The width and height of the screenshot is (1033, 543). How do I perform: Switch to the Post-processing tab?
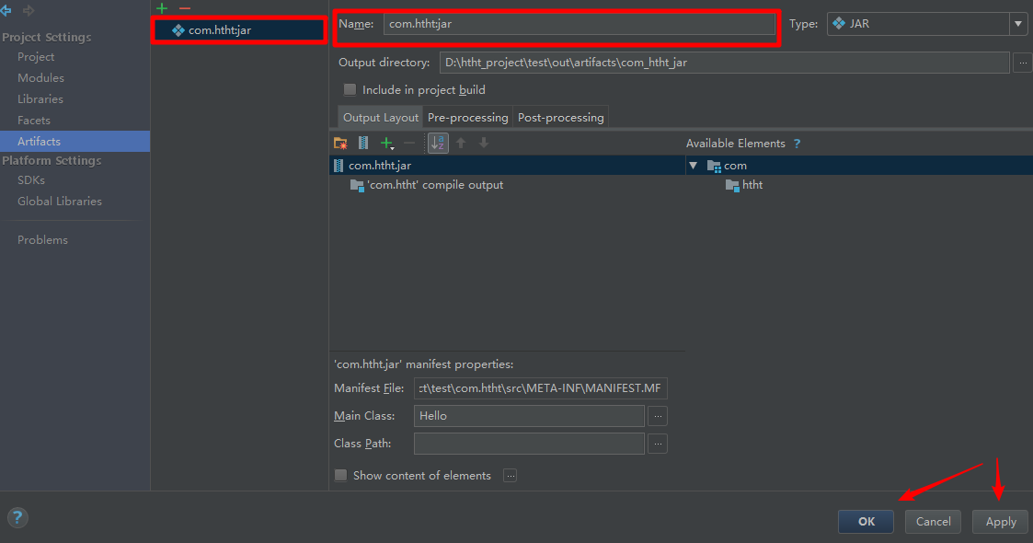[x=560, y=117]
